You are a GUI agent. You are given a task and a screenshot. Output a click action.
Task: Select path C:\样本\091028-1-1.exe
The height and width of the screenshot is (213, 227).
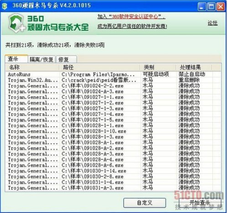(93, 126)
